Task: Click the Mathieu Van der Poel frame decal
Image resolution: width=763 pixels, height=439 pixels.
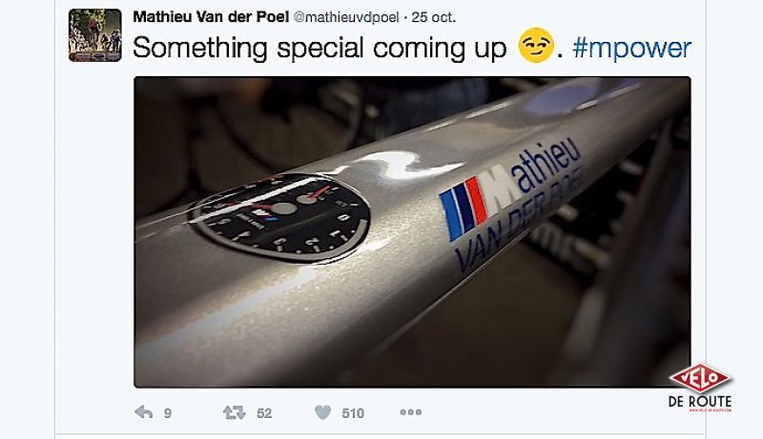Action: 511,204
